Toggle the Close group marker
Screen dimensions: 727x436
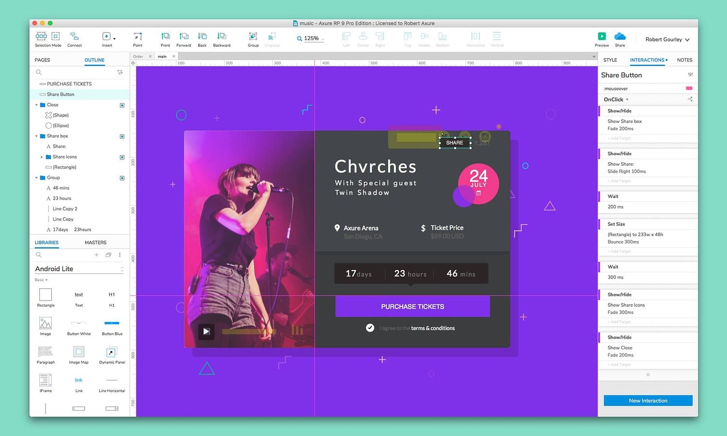[x=122, y=105]
